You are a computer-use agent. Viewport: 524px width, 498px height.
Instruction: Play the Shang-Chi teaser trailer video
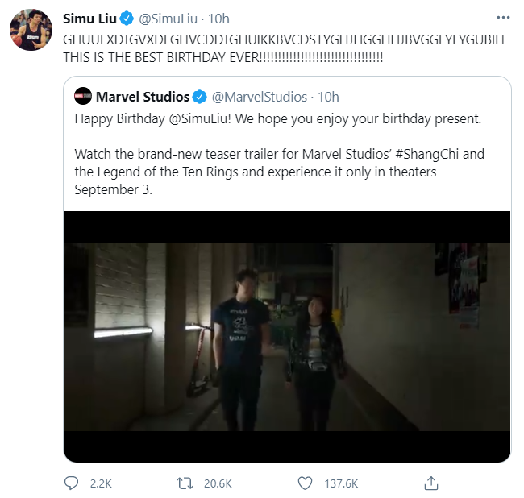286,337
